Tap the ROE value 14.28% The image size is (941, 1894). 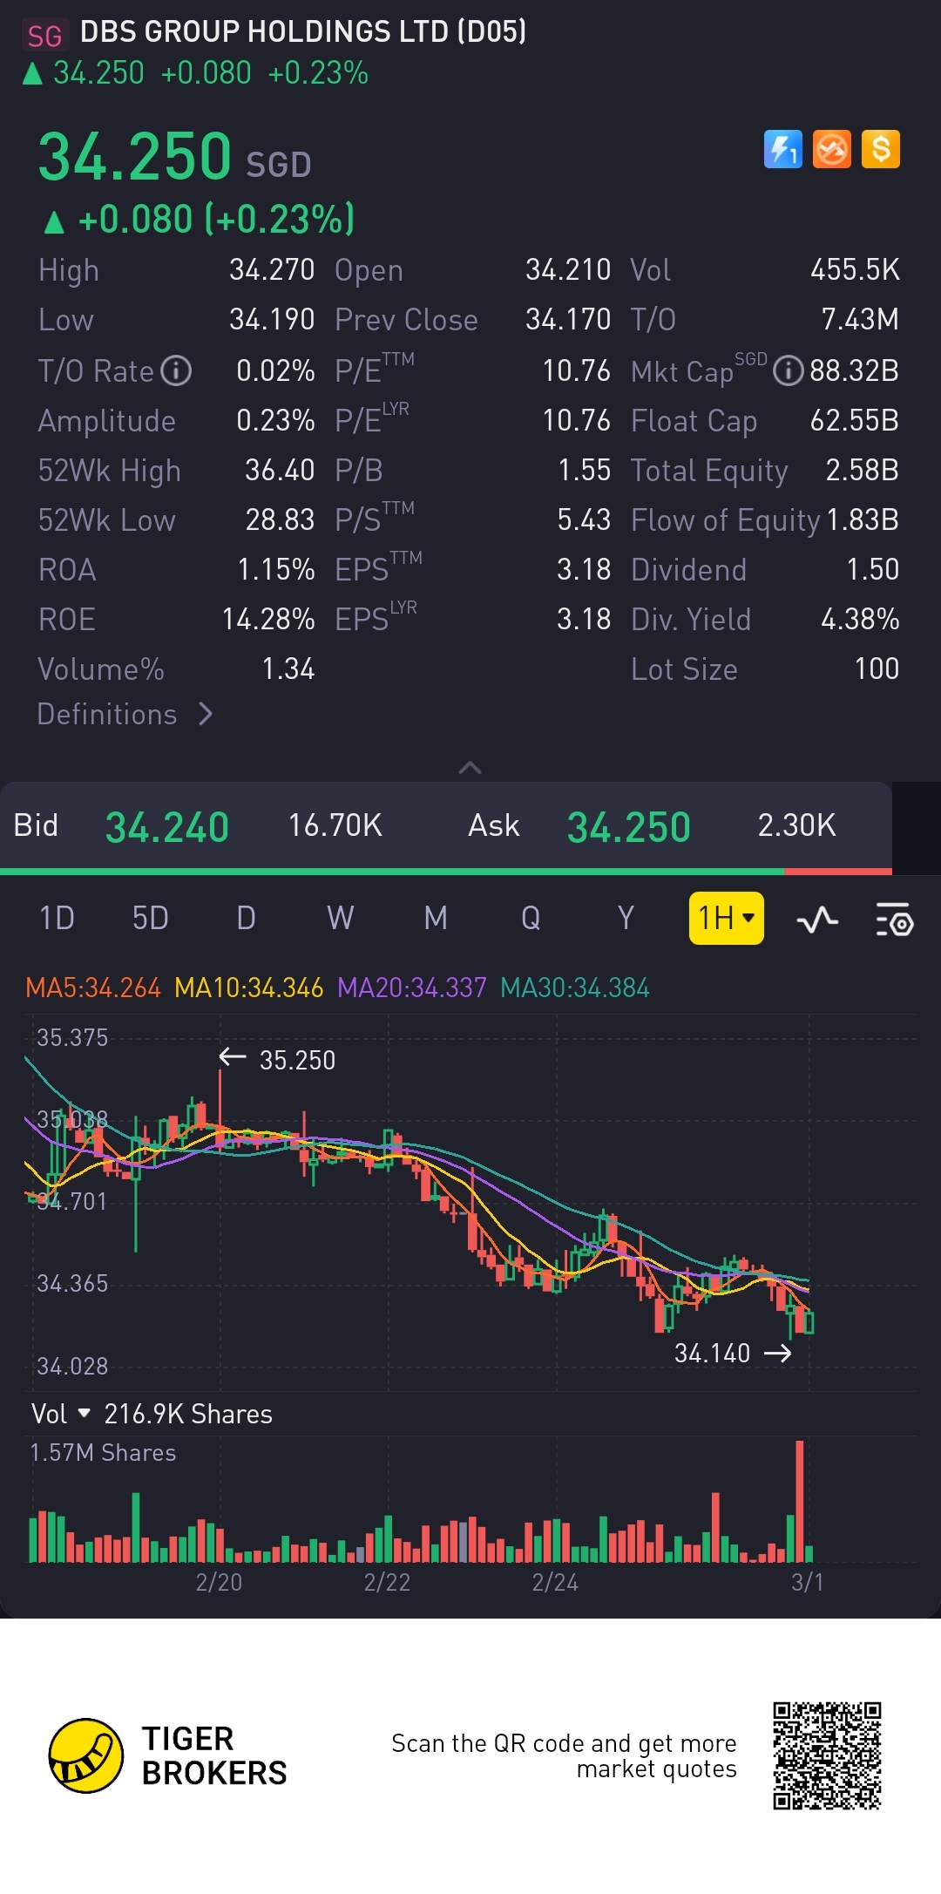pos(268,620)
